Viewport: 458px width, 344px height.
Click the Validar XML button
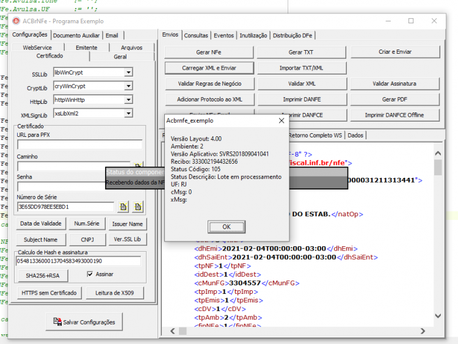(302, 84)
